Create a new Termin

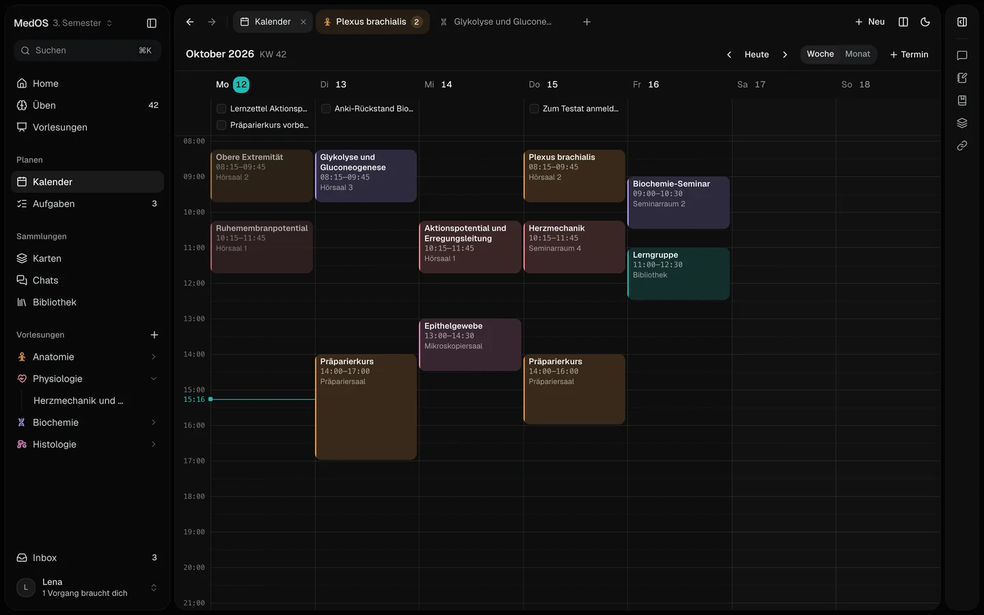(909, 55)
